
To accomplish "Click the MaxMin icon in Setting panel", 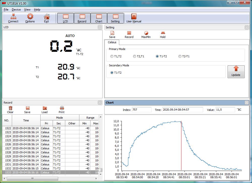I will pos(146,35).
